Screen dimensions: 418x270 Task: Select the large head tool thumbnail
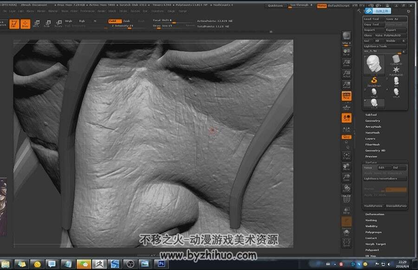(x=374, y=64)
